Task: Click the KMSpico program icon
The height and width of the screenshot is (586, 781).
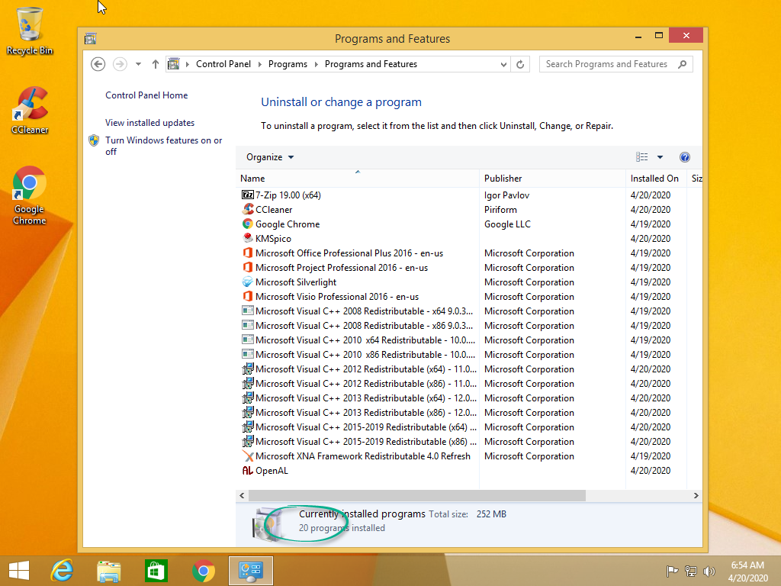Action: [x=248, y=239]
